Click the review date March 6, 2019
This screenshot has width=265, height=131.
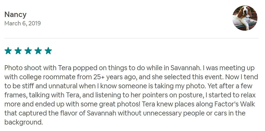23,23
